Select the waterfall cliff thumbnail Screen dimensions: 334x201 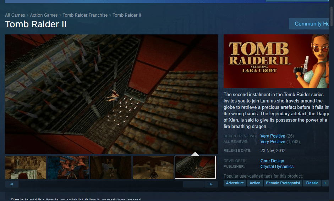(x=26, y=167)
